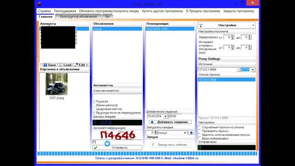Image resolution: width=295 pixels, height=166 pixels.
Task: Toggle the Русская checkbox
Action: tap(94, 101)
